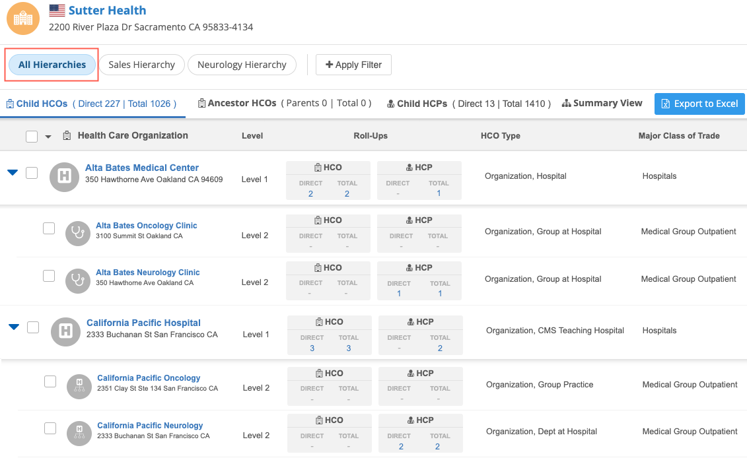Switch to the Sales Hierarchy tab
The height and width of the screenshot is (458, 747).
pyautogui.click(x=141, y=65)
